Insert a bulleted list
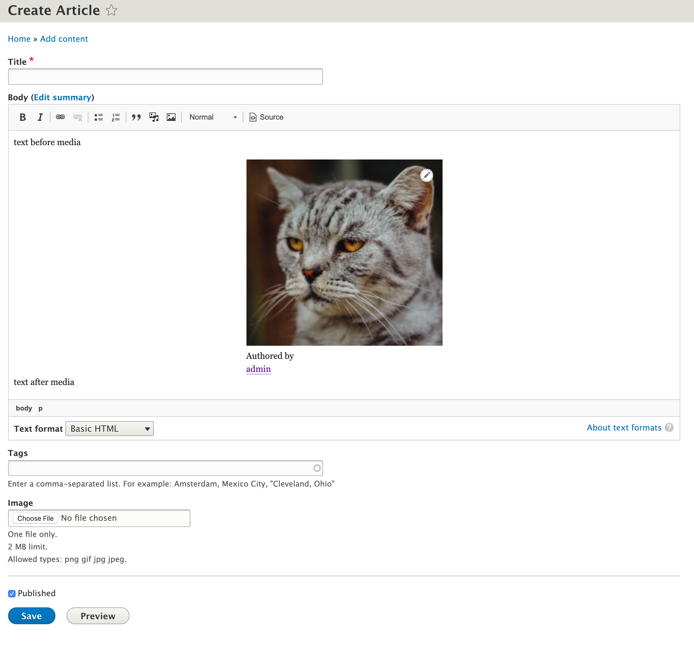 pos(98,117)
